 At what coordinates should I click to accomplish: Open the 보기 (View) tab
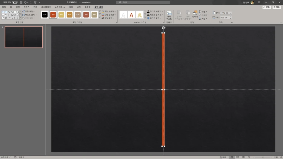click(x=79, y=7)
